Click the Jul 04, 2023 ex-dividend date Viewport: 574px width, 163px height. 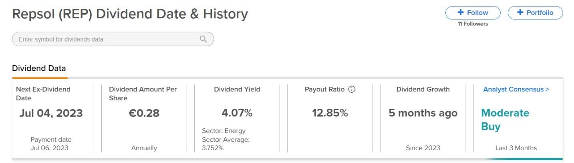click(x=51, y=113)
